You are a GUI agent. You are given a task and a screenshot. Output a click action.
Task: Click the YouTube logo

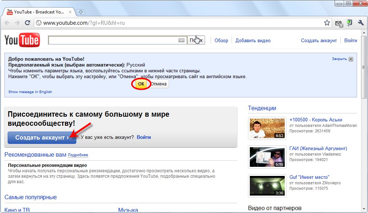tap(22, 40)
